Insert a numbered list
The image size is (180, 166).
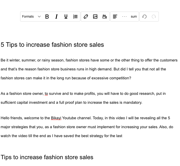(x=75, y=17)
